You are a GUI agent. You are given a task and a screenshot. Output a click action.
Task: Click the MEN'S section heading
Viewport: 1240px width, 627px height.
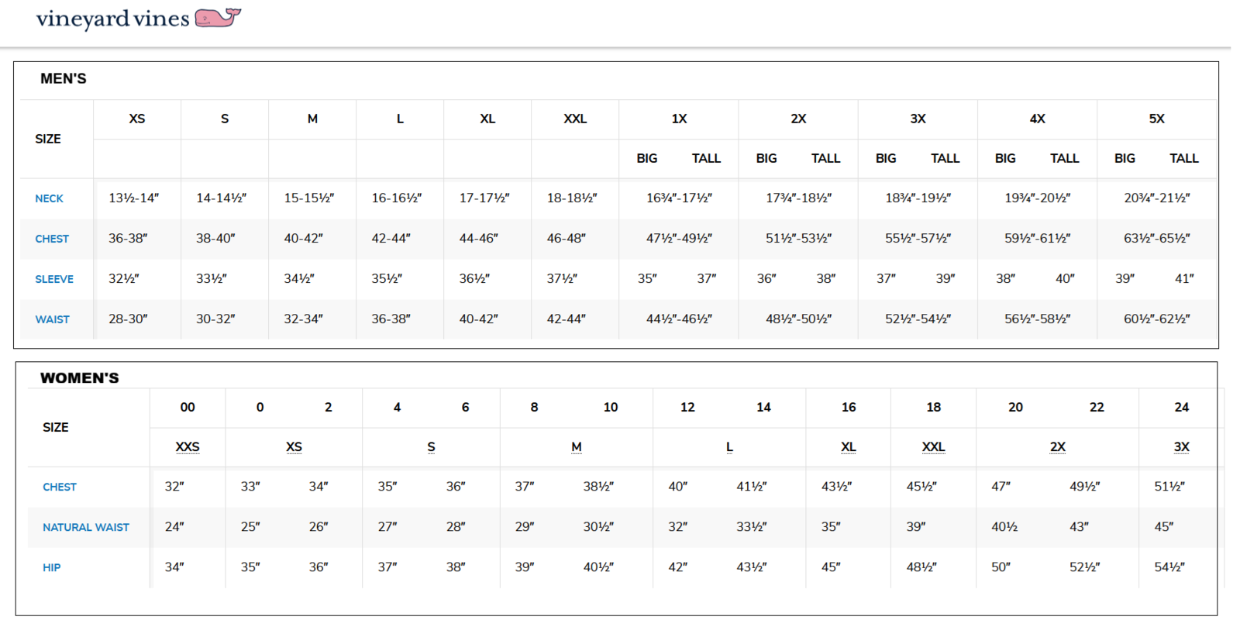[64, 78]
